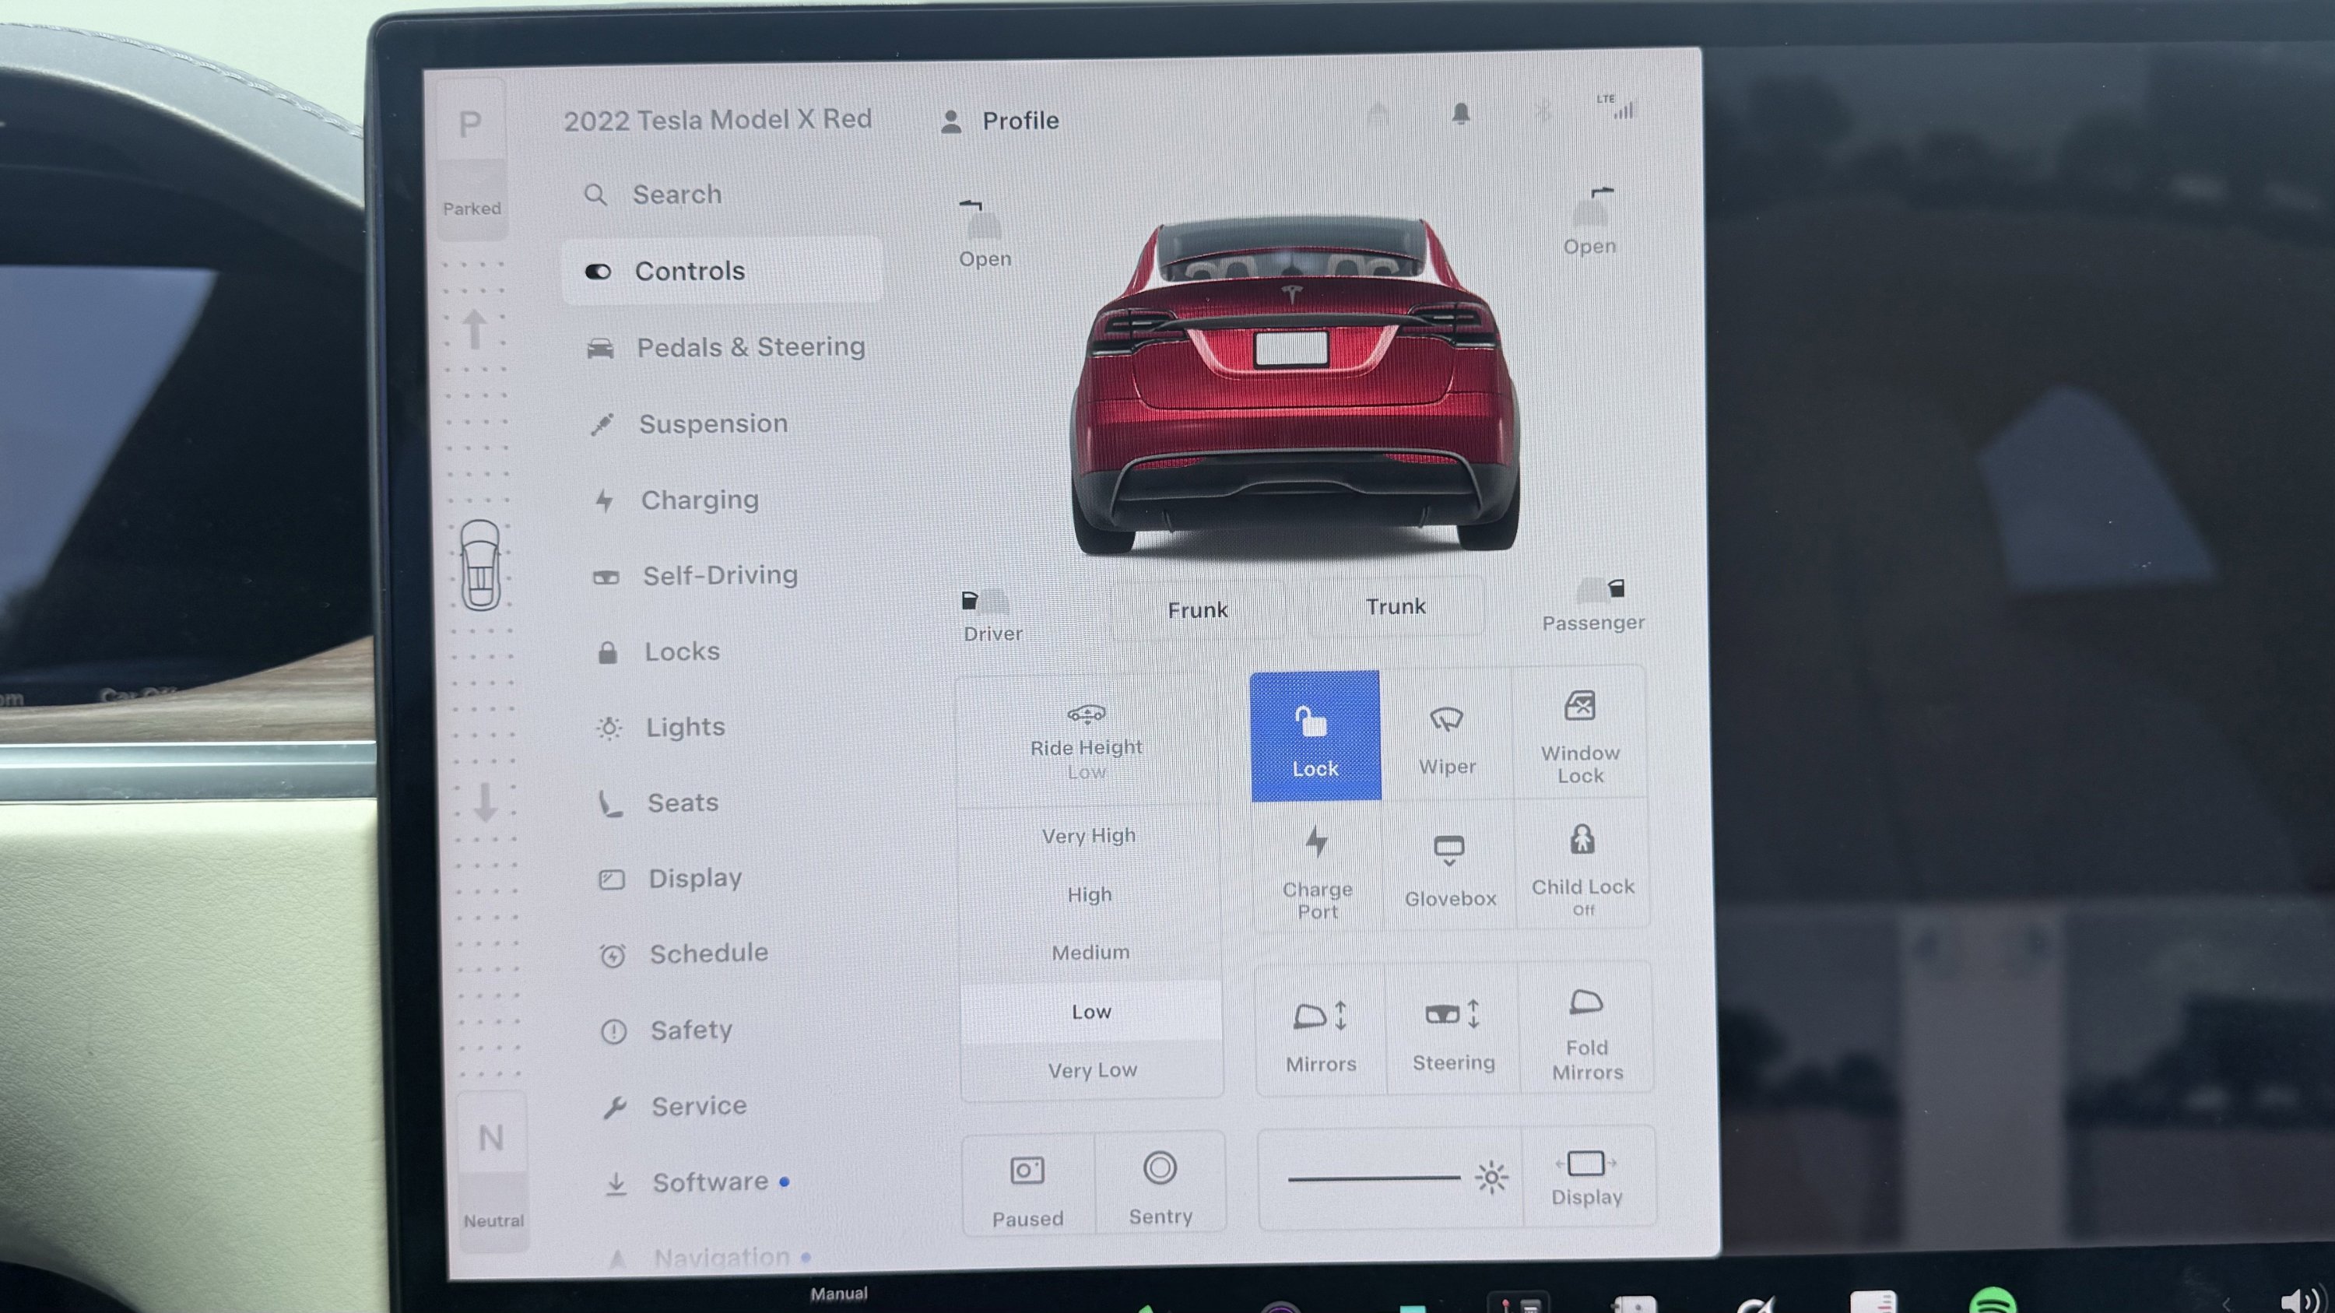
Task: Select Medium ride height
Action: pos(1090,953)
